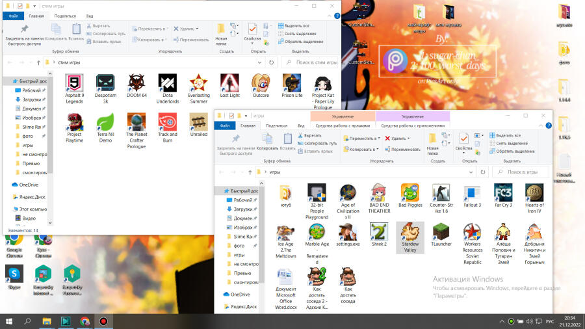
Task: Show hidden system tray icons
Action: coord(502,321)
